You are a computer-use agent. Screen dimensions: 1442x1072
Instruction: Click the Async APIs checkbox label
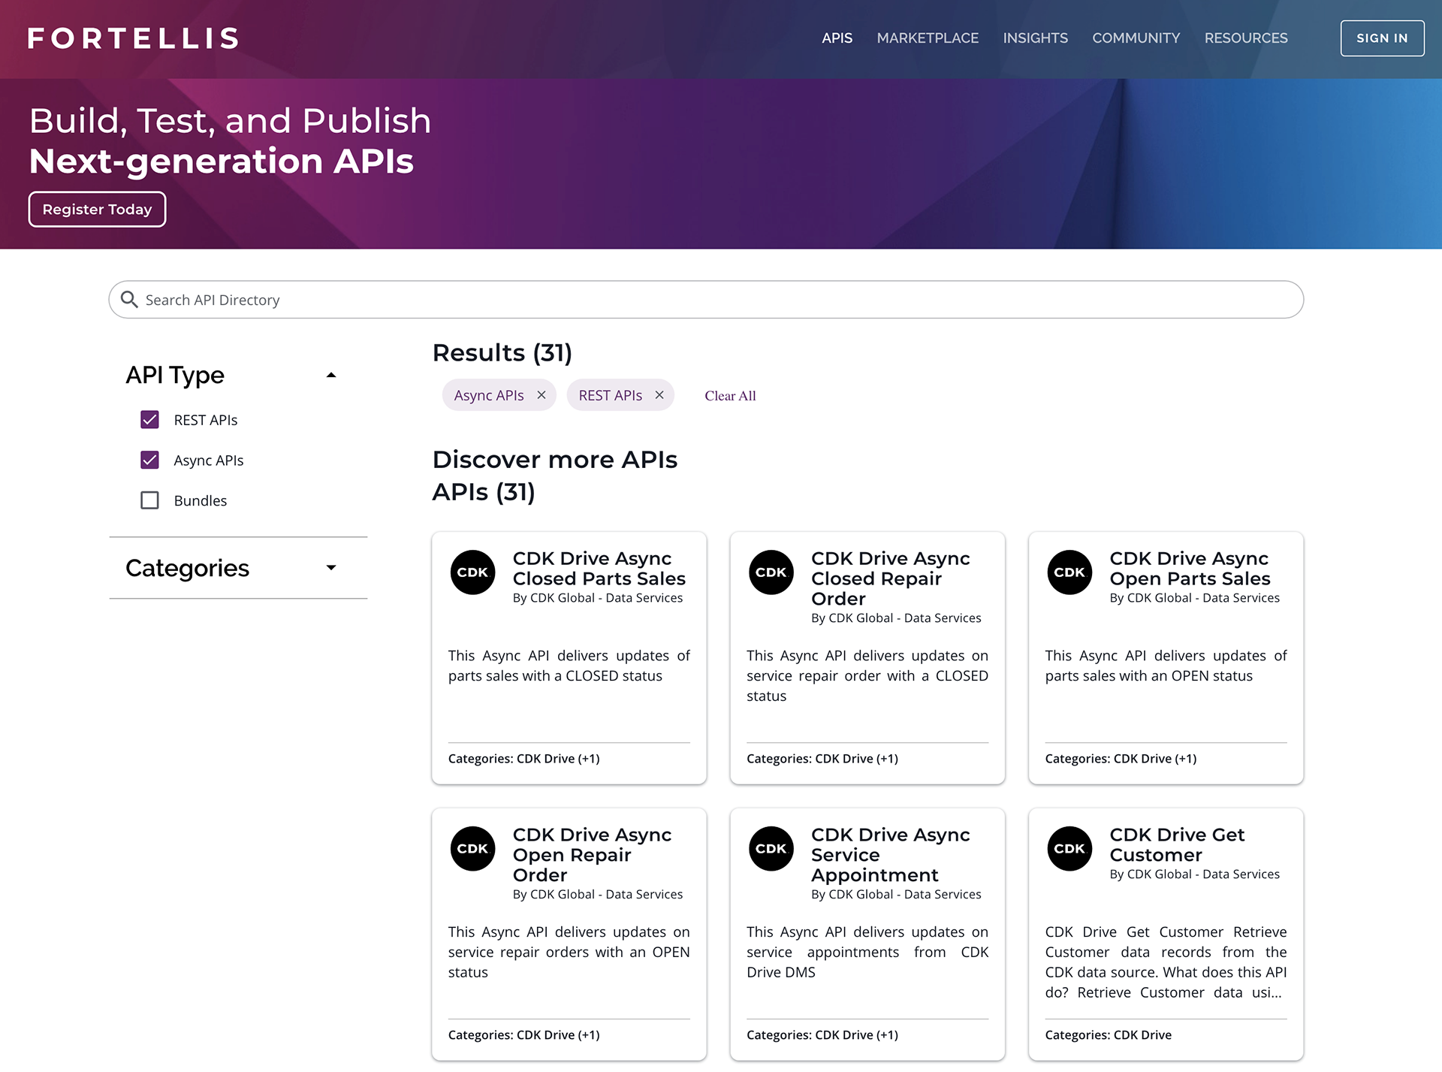coord(209,461)
